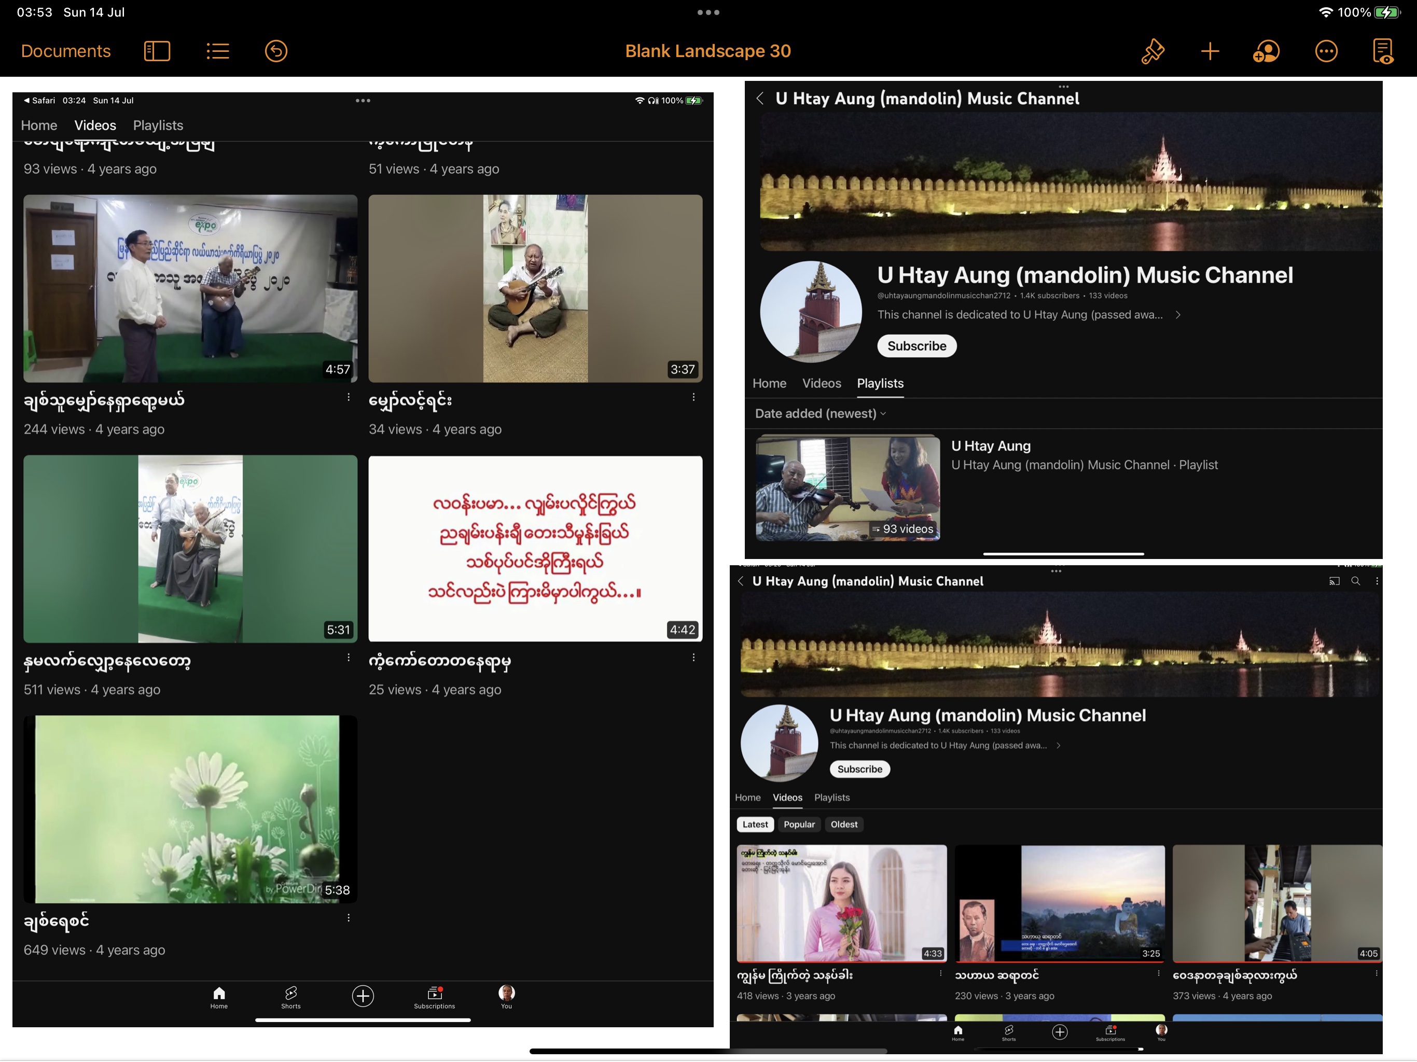Tap the multitasking three dots at top
The image size is (1417, 1062).
coord(708,12)
